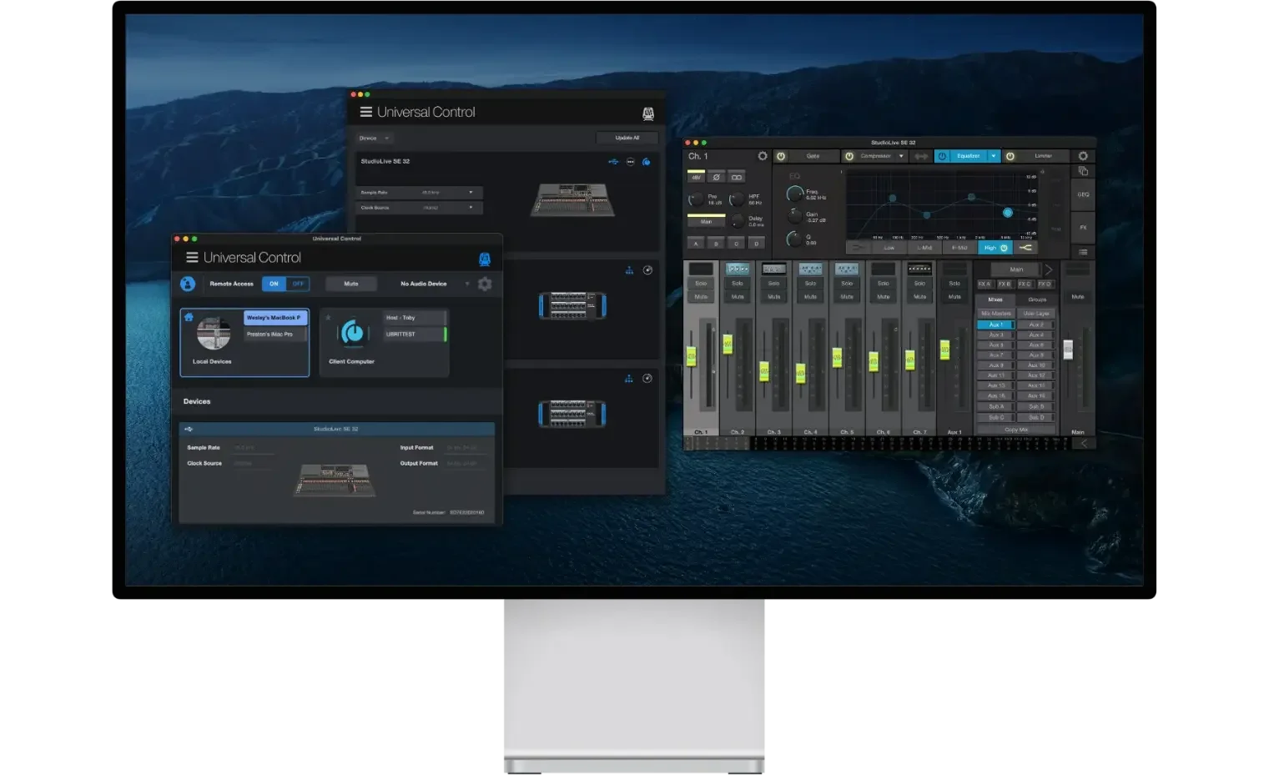Click StudioLive SE 32 console thumbnail in front window

pos(334,480)
